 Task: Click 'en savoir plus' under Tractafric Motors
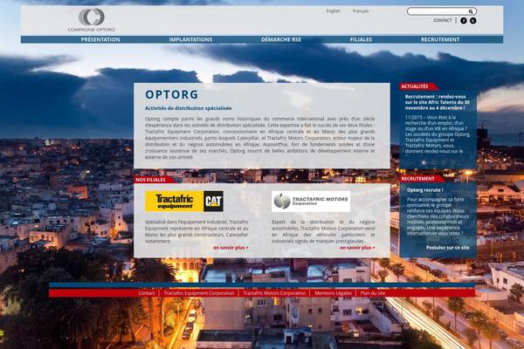[357, 248]
